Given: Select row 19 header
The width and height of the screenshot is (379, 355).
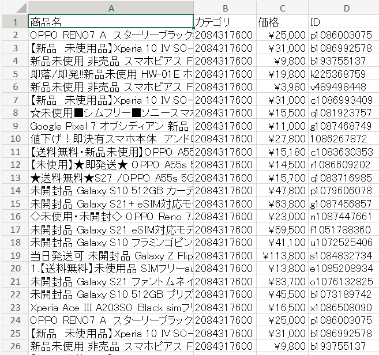Looking at the screenshot, I should (15, 255).
